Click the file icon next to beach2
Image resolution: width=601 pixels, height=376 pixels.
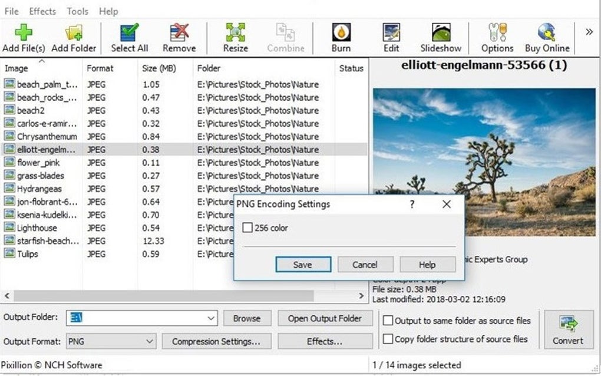[x=9, y=110]
